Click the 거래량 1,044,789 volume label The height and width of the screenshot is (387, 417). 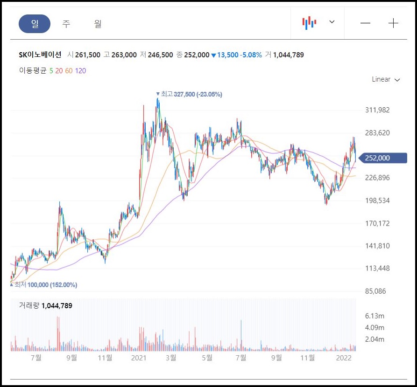45,305
